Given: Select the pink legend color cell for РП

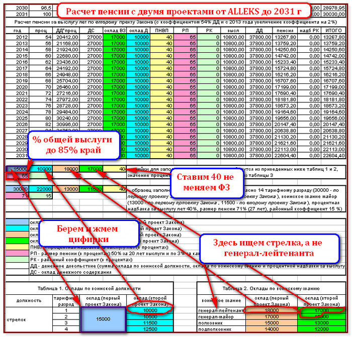Looking at the screenshot, I should click(x=17, y=254).
